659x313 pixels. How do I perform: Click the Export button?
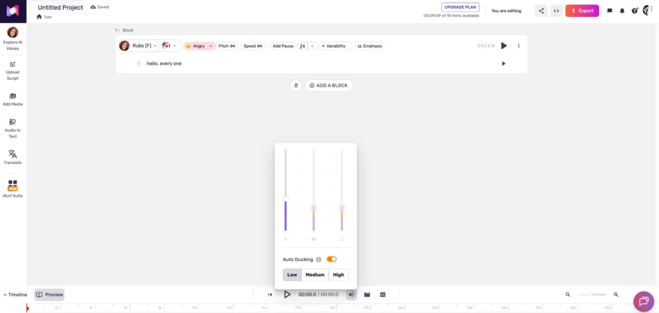click(x=582, y=11)
